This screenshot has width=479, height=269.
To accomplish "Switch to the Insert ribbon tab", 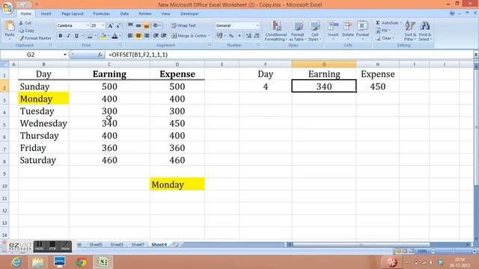I will 46,13.
